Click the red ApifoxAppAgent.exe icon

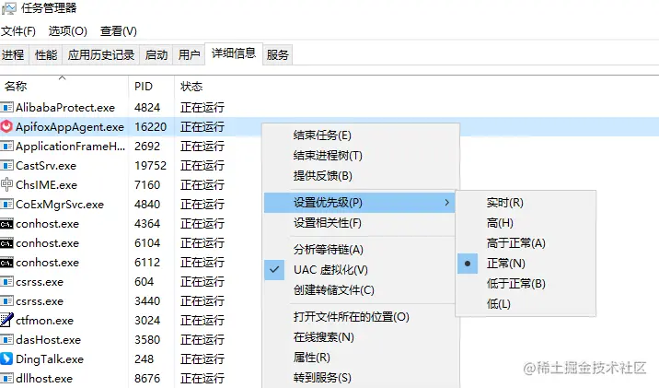[6, 126]
